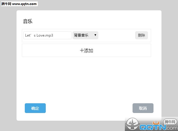Open the 背景音乐 music type dropdown
This screenshot has height=131, width=178.
click(85, 35)
